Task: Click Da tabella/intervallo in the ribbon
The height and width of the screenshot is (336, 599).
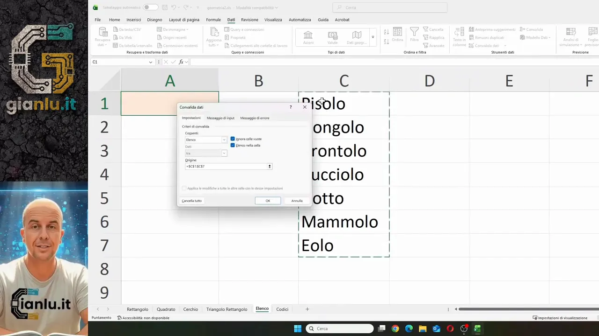Action: pos(132,46)
